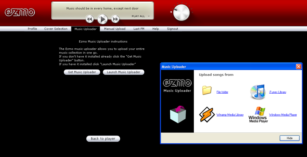Click the Winamp lightning icon
This screenshot has width=307, height=157.
tap(207, 115)
